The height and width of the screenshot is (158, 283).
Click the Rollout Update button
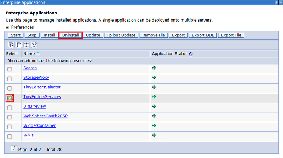121,35
